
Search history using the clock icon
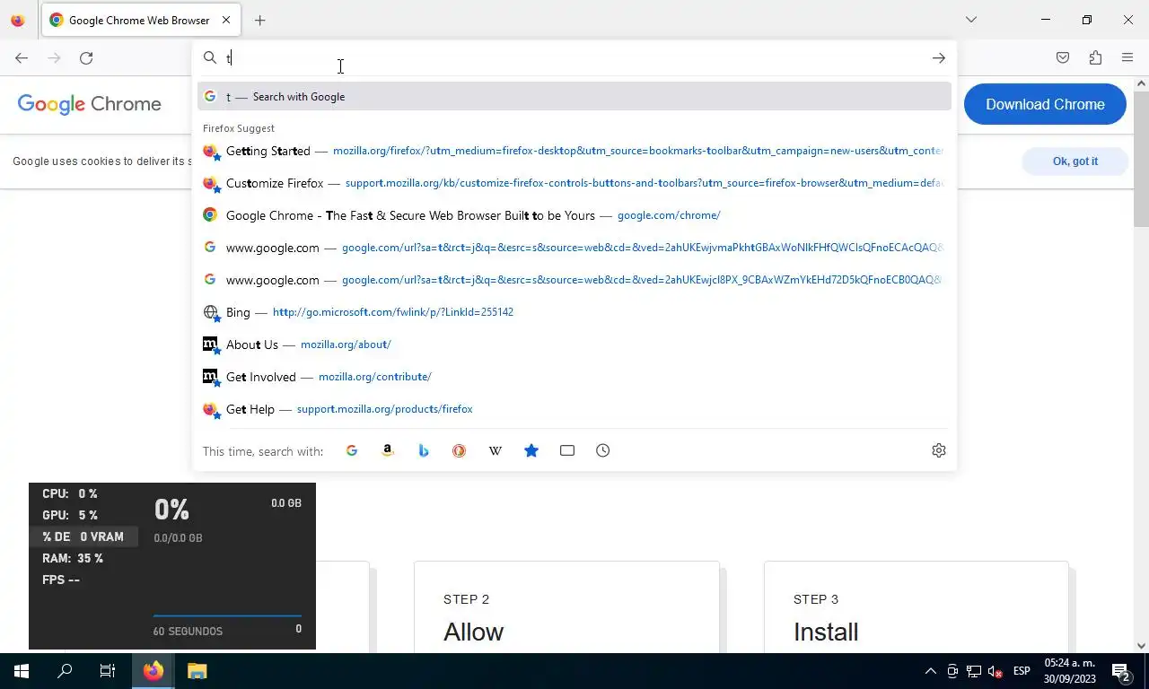click(603, 450)
